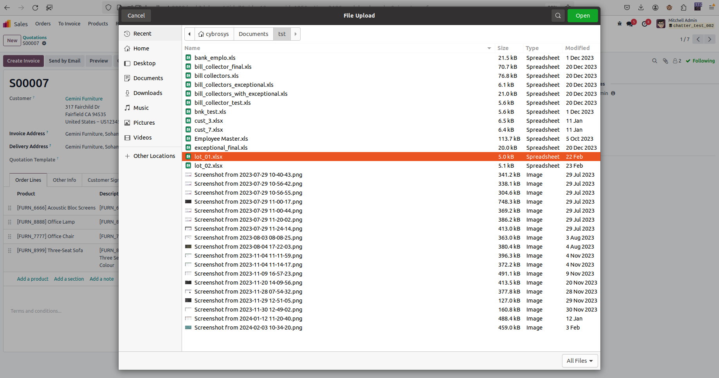Viewport: 719px width, 378px height.
Task: Open the All Files filter dropdown
Action: point(580,361)
